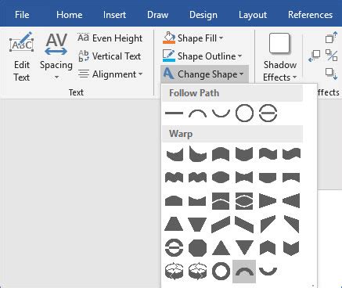The height and width of the screenshot is (288, 342).
Task: Click the Change Shape button
Action: tap(203, 74)
